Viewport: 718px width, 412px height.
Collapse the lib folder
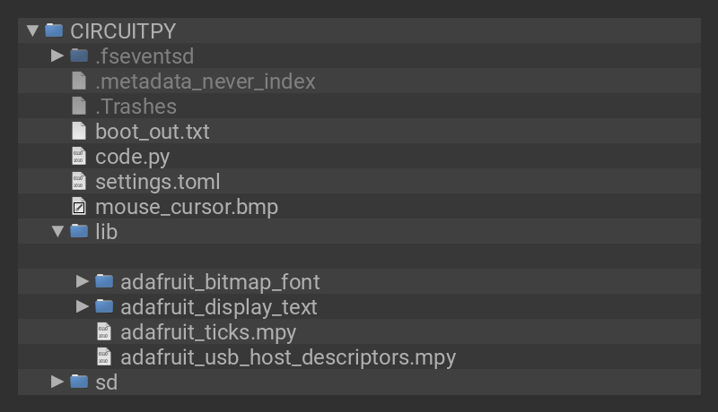click(57, 231)
